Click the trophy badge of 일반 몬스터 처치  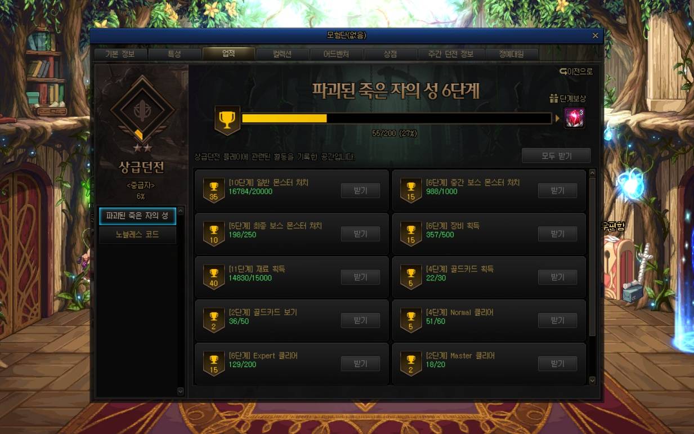coord(213,190)
